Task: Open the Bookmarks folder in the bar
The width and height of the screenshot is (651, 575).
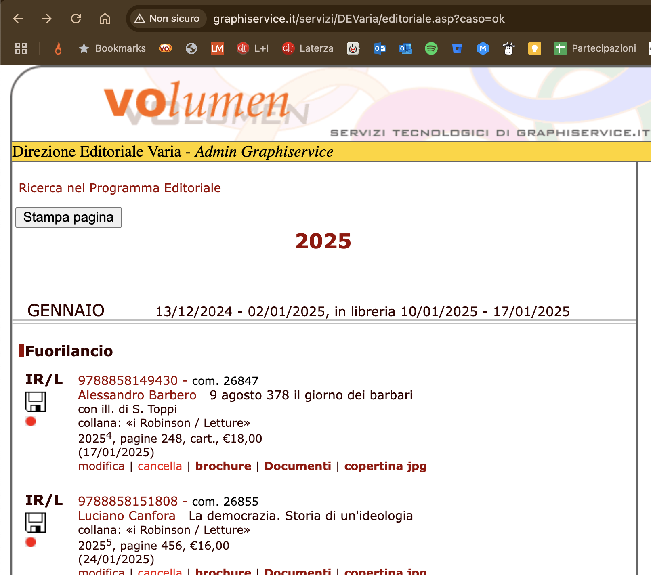Action: [x=112, y=48]
